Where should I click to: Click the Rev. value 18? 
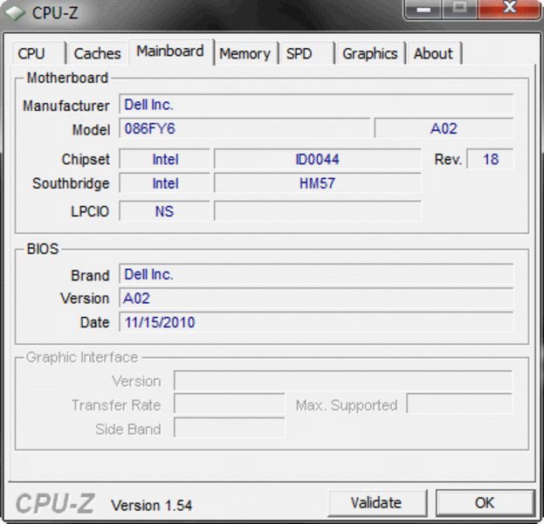point(490,159)
